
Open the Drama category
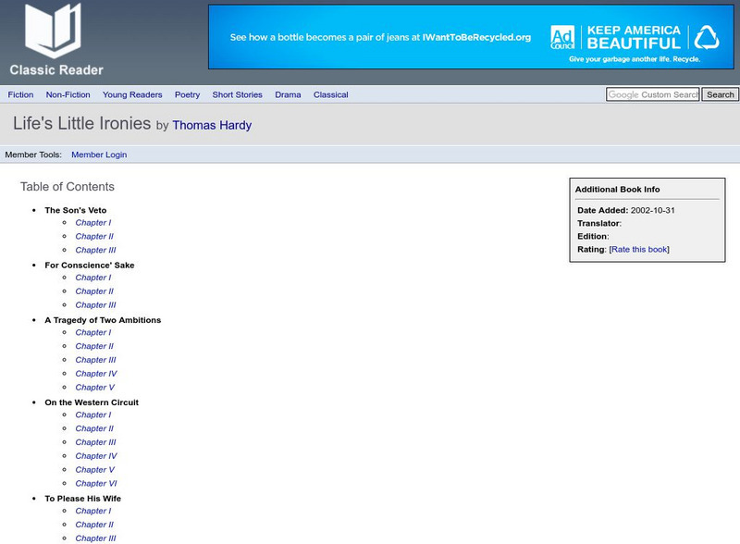click(288, 94)
